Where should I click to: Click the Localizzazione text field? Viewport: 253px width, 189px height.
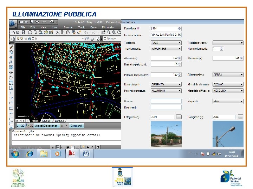click(166, 35)
